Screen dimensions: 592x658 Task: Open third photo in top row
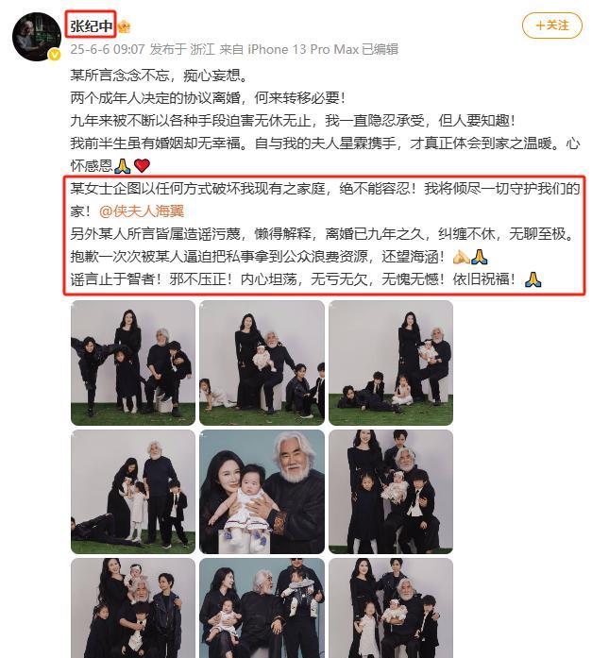pos(391,363)
